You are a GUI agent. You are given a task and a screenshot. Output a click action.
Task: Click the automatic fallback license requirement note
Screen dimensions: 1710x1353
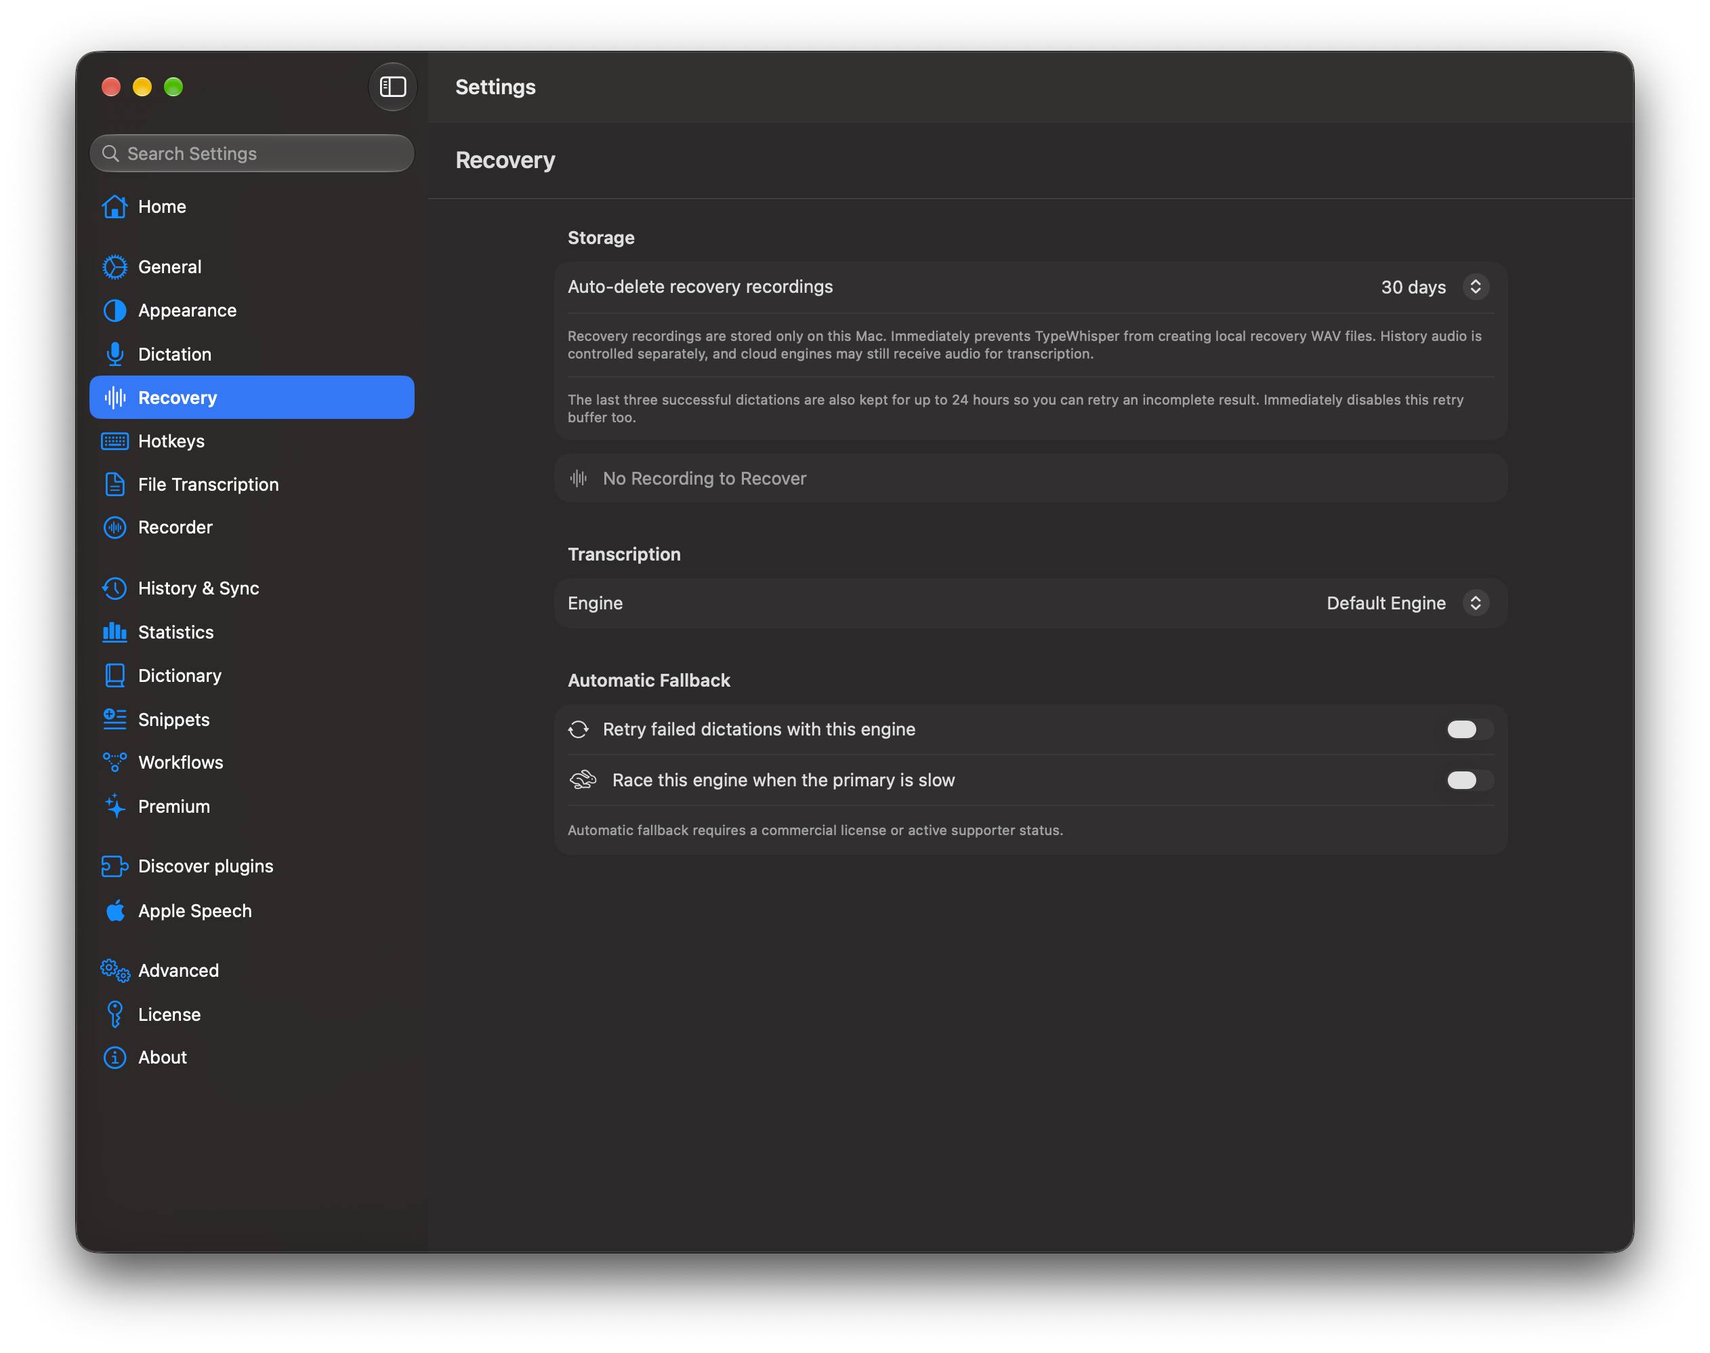(814, 830)
